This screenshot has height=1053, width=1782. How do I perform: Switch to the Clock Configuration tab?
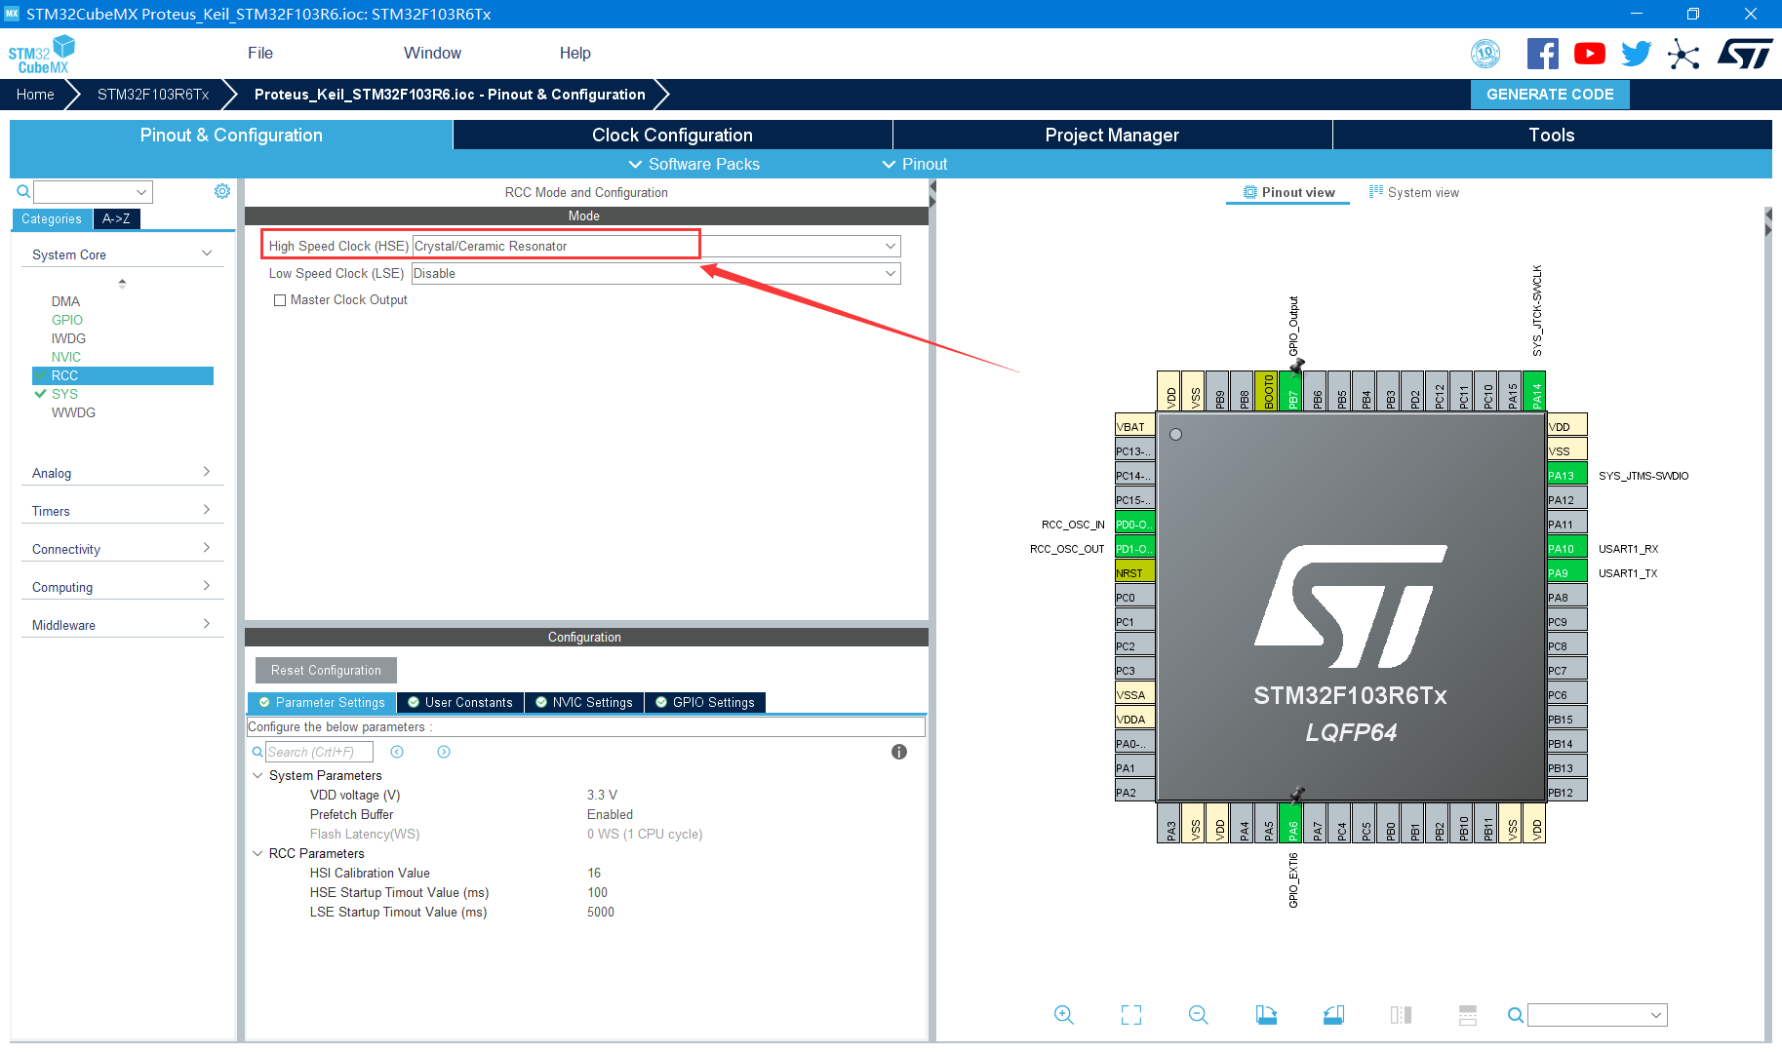(671, 135)
